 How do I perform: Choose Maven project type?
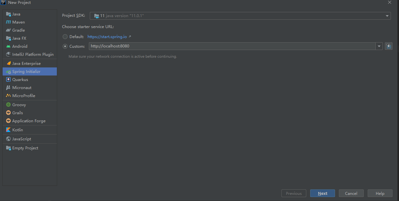coord(30,22)
